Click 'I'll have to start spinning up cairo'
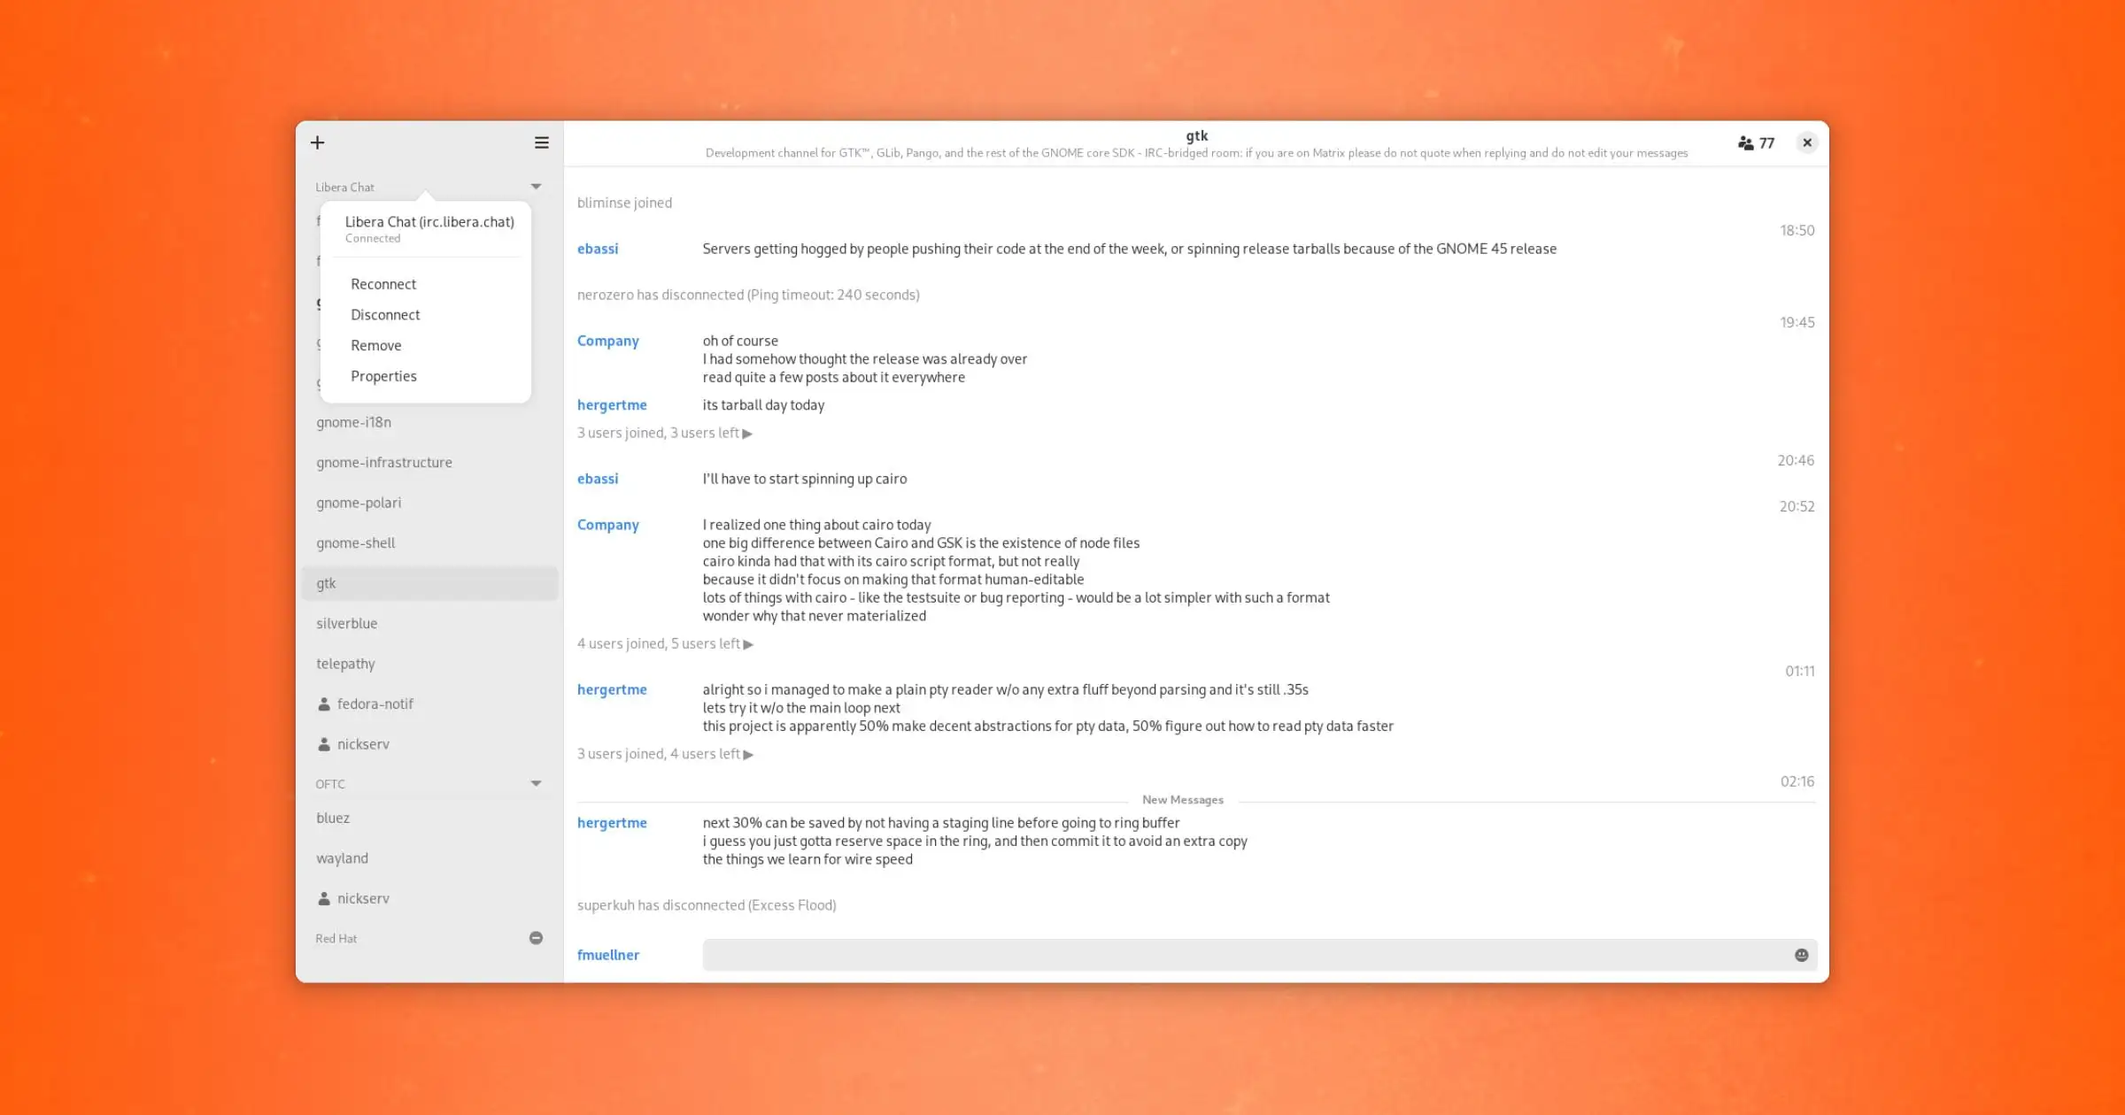 click(805, 479)
